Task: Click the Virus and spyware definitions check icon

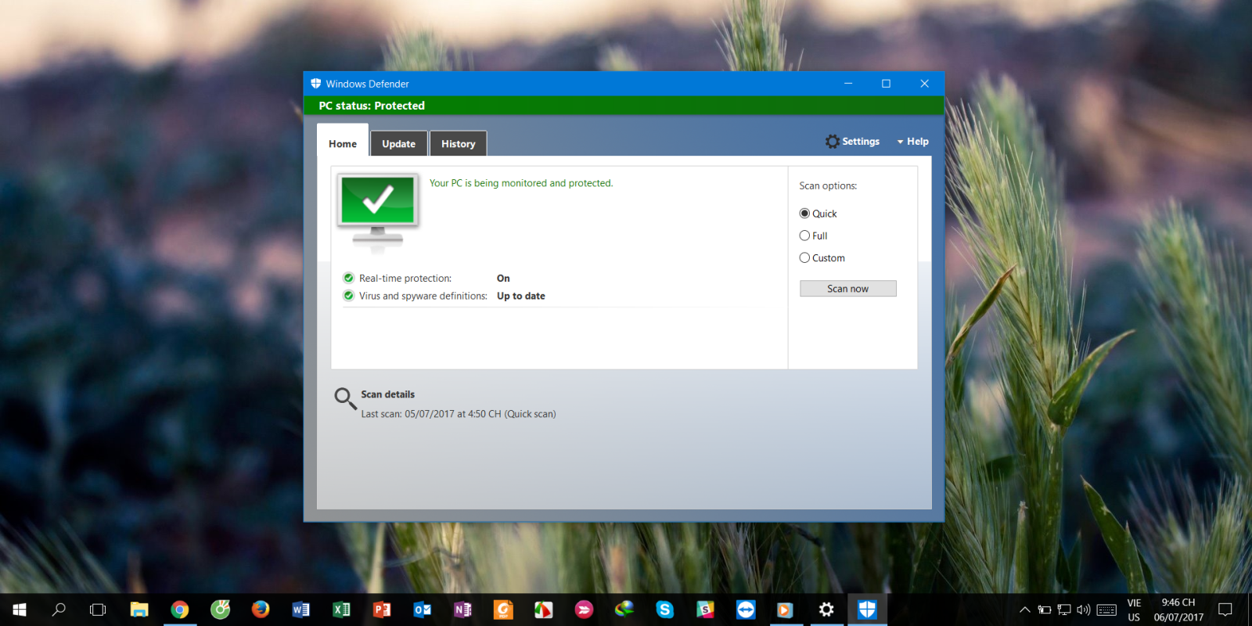Action: pos(349,296)
